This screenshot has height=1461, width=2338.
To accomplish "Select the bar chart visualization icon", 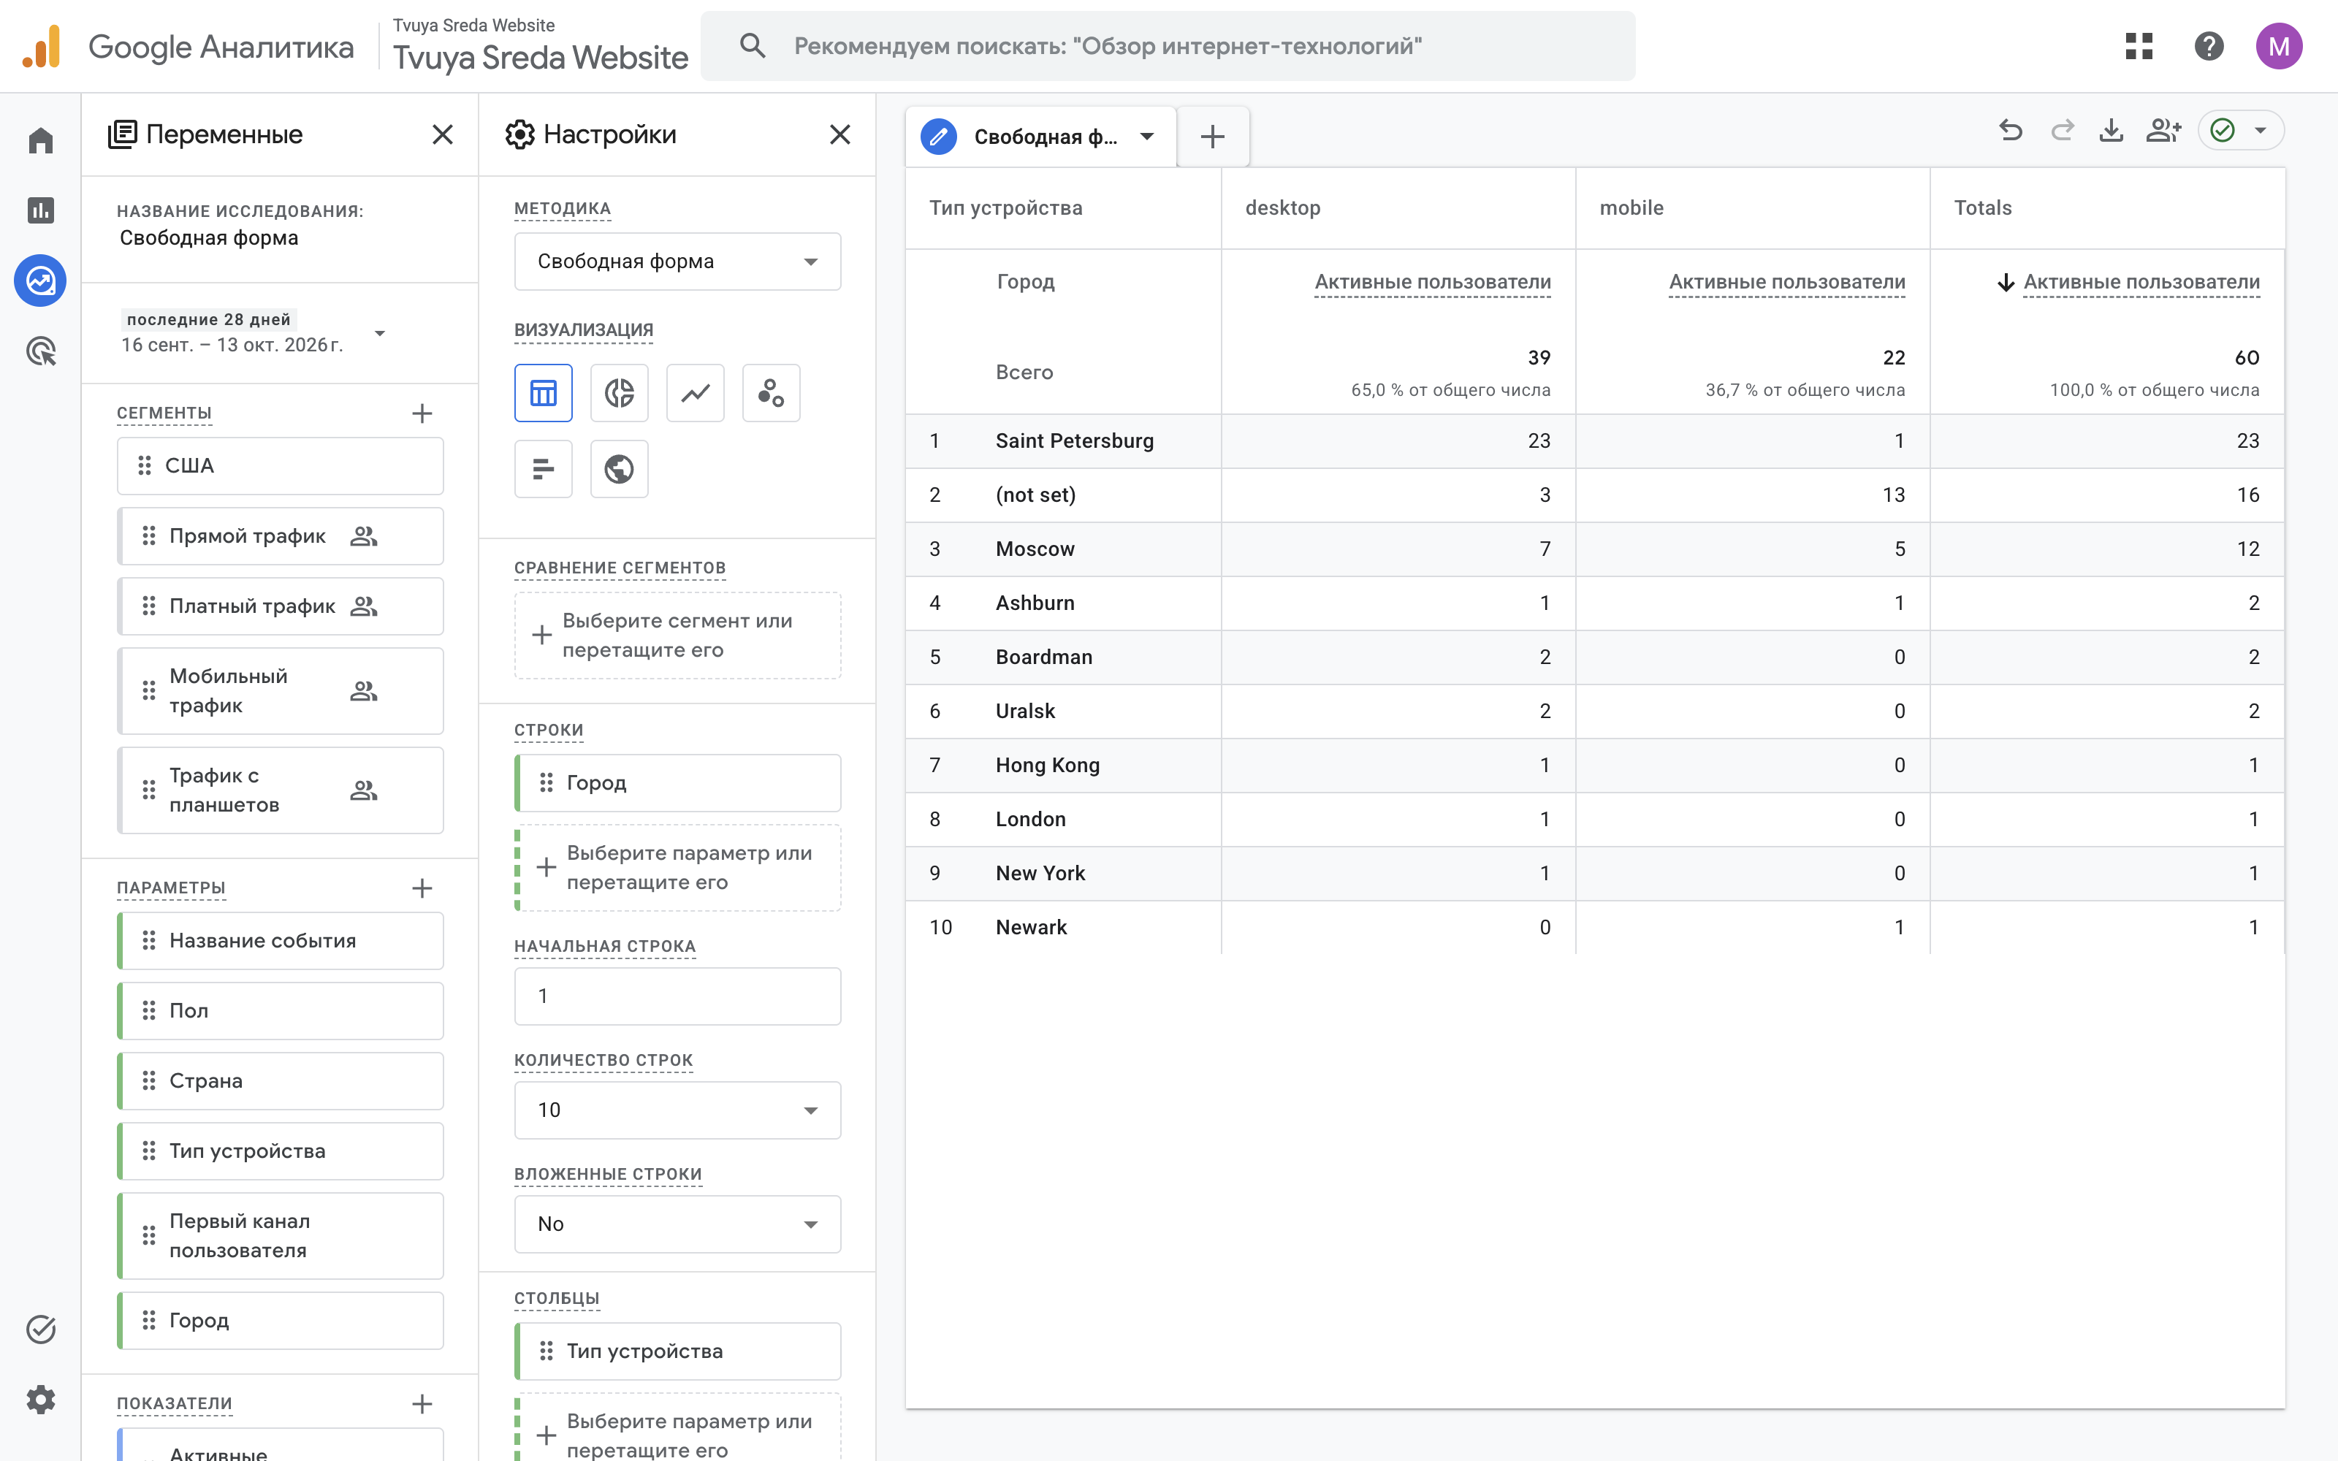I will (x=543, y=470).
